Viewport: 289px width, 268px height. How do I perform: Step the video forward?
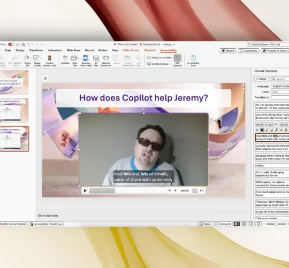(176, 190)
